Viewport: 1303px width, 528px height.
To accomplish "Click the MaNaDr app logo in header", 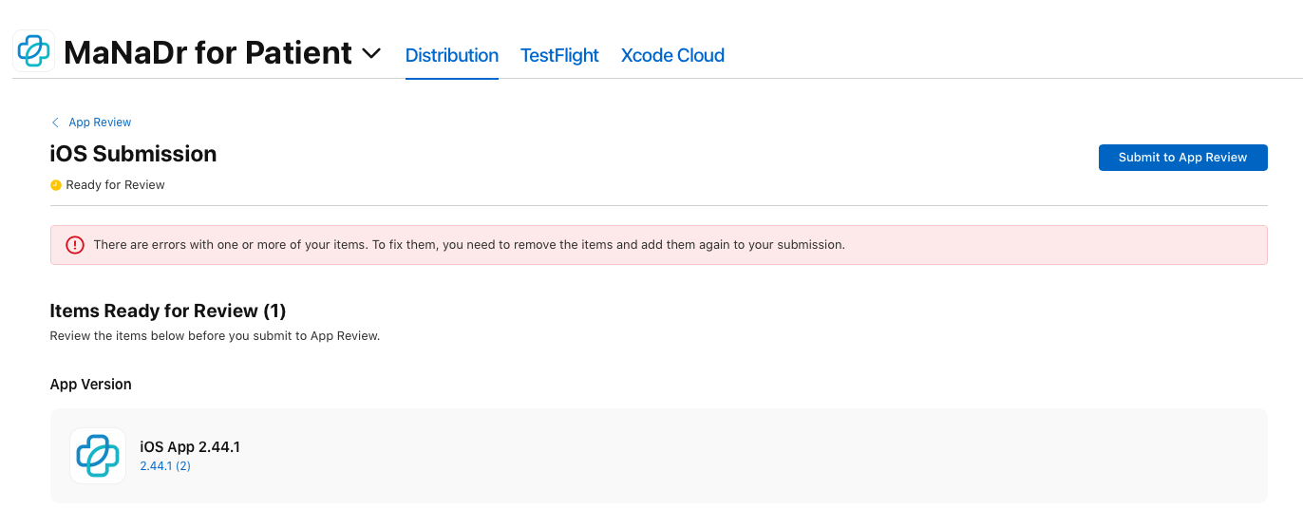I will (x=34, y=52).
